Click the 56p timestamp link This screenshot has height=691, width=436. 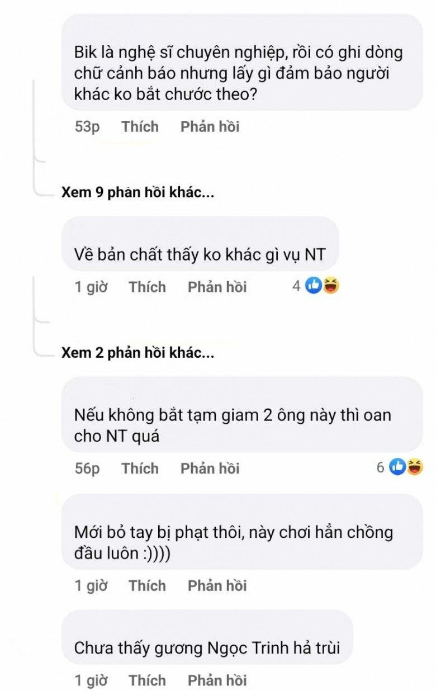click(x=87, y=468)
